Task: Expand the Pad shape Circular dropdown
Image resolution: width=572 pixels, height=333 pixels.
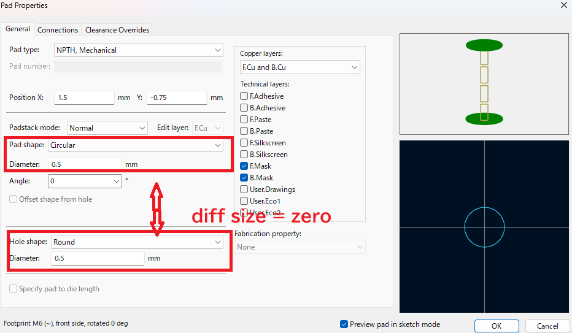Action: coord(136,145)
